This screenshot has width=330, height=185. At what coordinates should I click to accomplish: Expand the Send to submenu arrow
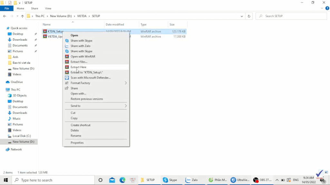126,106
